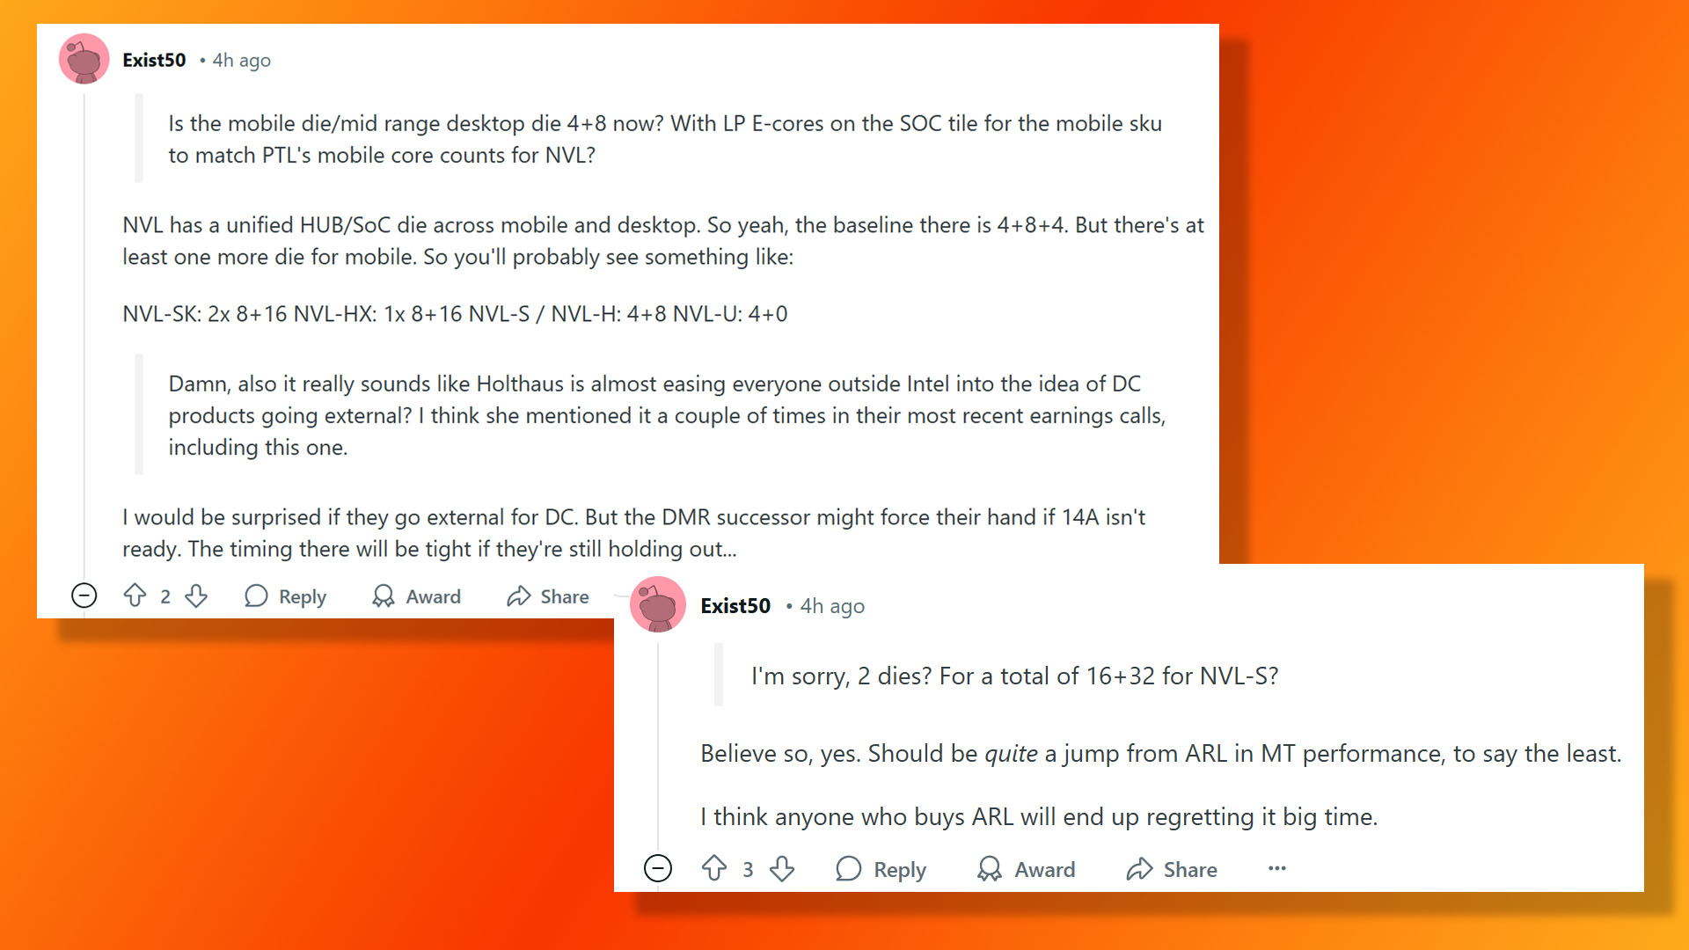Click the downvote arrow on first post
Screen dimensions: 1689x950
click(x=195, y=595)
